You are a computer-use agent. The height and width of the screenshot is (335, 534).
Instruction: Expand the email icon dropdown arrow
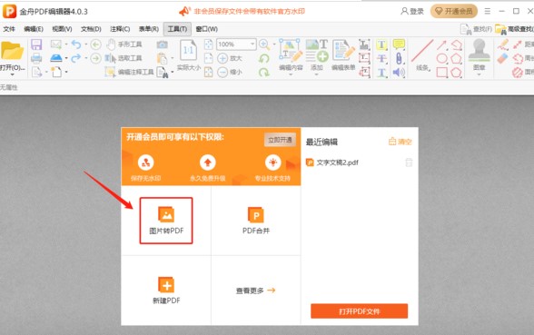(66, 44)
